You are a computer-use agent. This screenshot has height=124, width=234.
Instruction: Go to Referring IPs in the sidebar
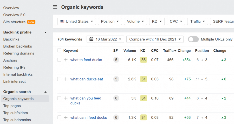[14, 67]
